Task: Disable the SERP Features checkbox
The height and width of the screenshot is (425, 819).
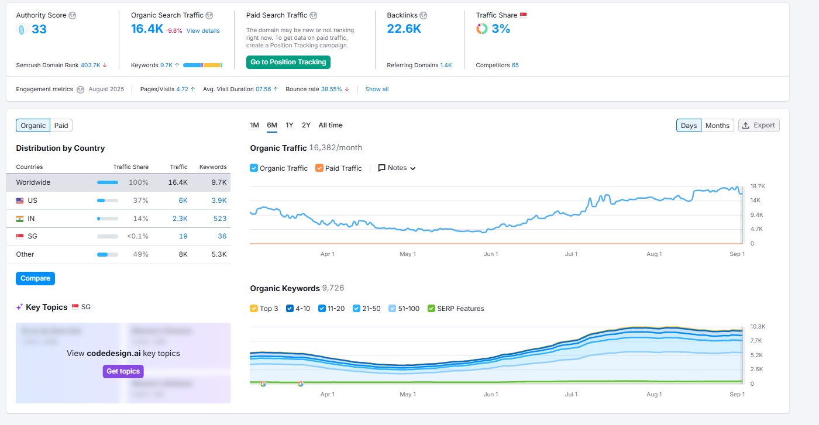Action: pos(432,309)
